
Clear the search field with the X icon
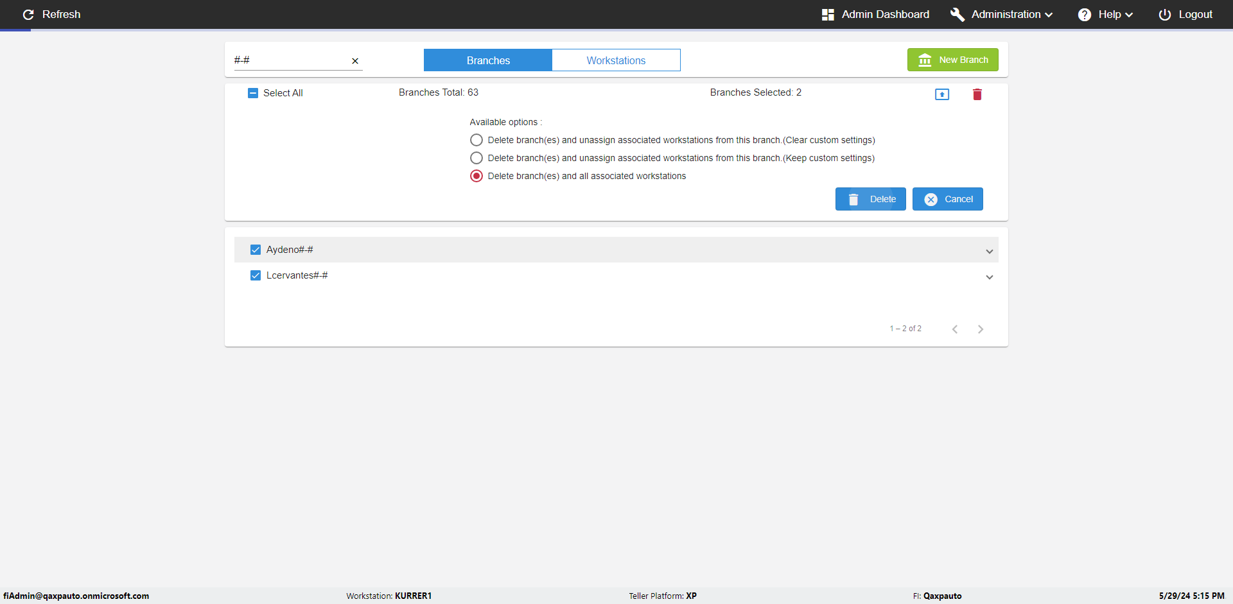(x=355, y=61)
